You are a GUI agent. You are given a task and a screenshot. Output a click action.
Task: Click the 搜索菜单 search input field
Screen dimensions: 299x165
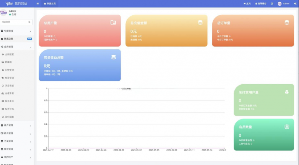[x=14, y=22]
